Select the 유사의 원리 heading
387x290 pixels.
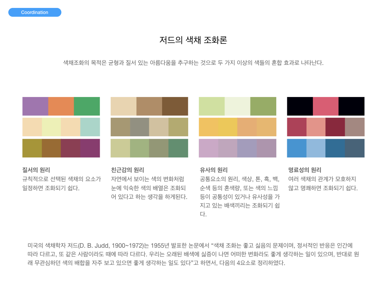pos(214,170)
